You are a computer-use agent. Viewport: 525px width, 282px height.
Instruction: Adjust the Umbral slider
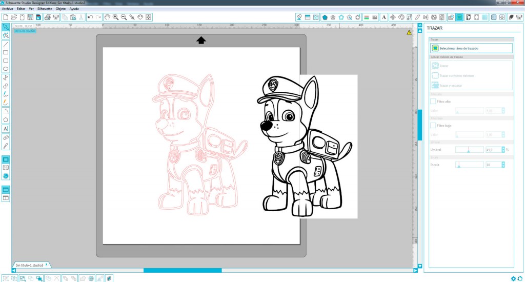tap(470, 150)
